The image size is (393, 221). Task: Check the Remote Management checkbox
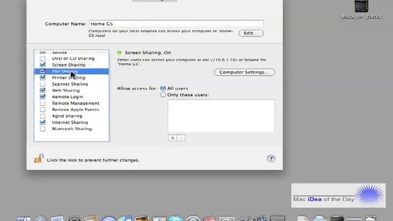pyautogui.click(x=42, y=103)
